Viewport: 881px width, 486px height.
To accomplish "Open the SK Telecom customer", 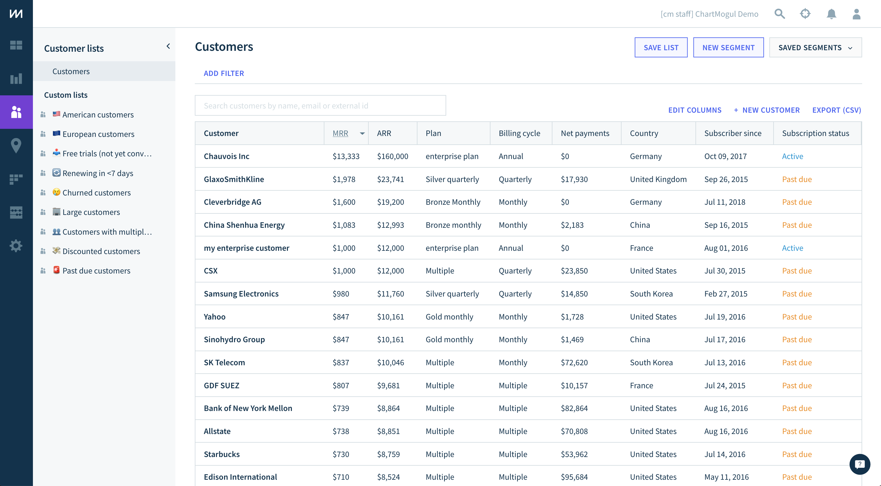I will click(224, 362).
